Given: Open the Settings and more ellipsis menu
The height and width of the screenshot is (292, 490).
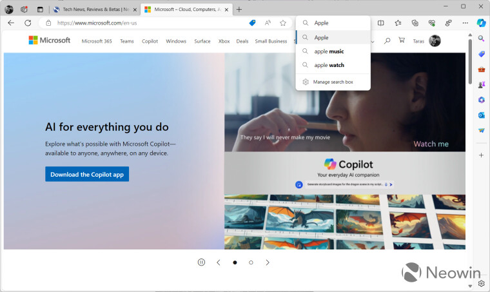Looking at the screenshot, I should [465, 23].
